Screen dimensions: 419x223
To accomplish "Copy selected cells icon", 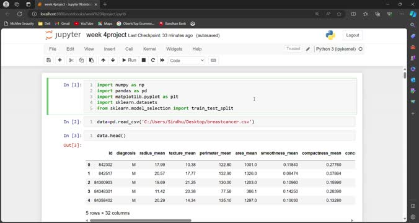I will tap(81, 60).
